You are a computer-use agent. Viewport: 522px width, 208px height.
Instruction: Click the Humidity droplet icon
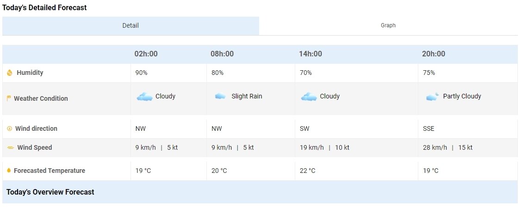pyautogui.click(x=10, y=73)
